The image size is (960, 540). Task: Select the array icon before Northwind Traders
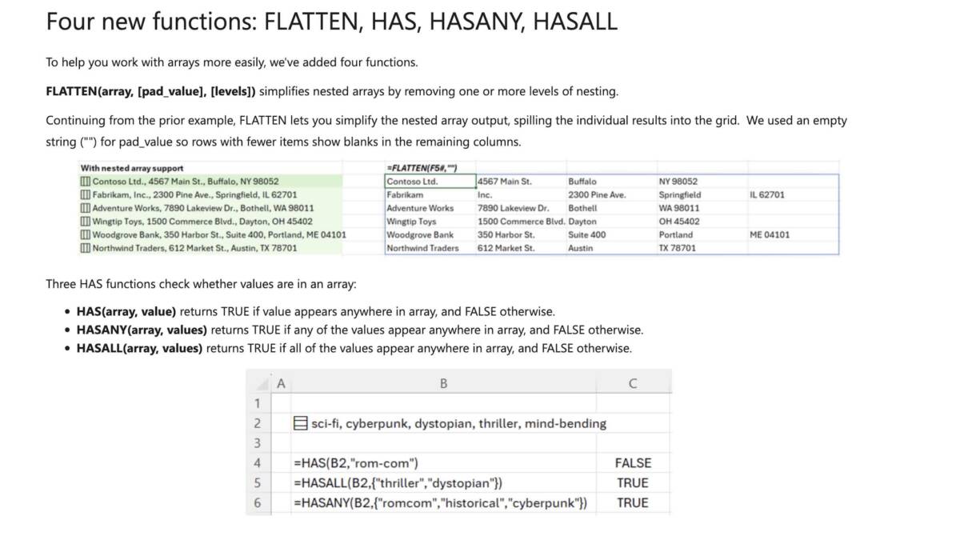click(x=86, y=248)
